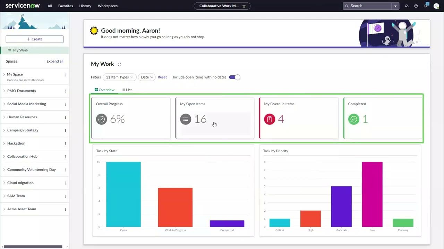Open the PMO Documents options menu
Screen dimensions: 444x249
pos(65,91)
